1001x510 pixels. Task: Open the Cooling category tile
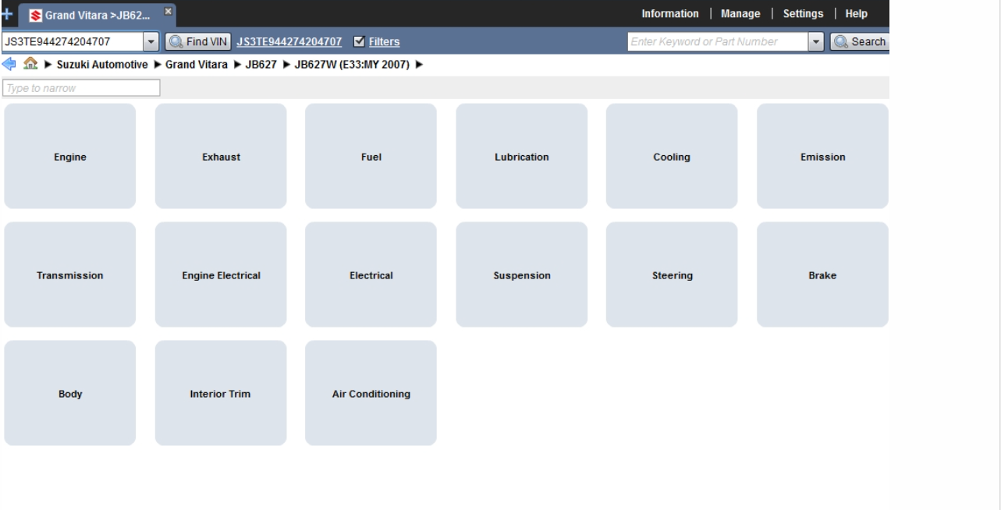click(x=672, y=157)
